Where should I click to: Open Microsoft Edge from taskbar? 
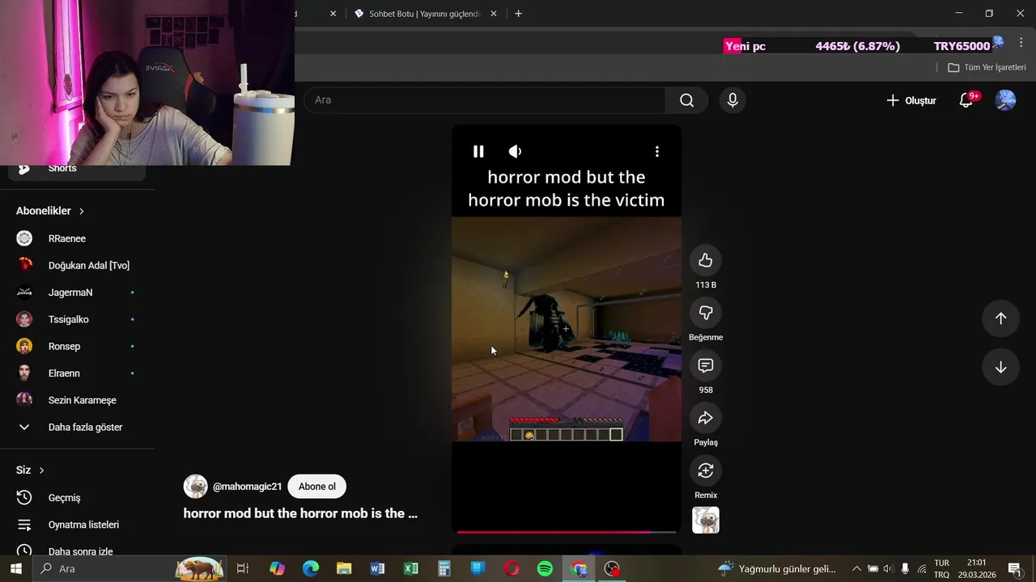(311, 568)
